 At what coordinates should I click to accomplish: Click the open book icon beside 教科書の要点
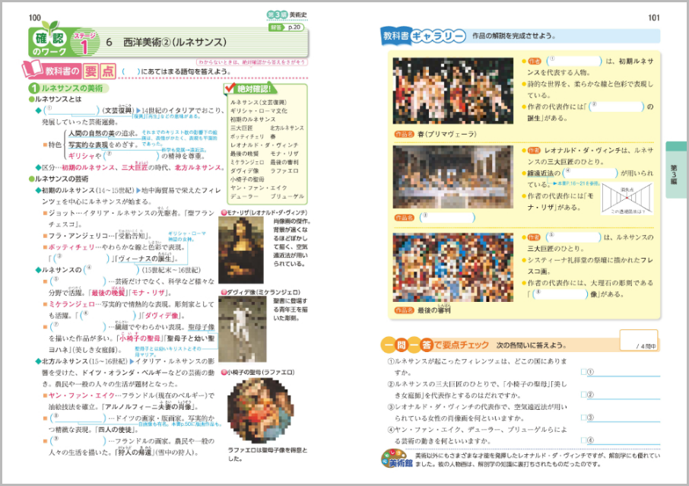[x=32, y=69]
